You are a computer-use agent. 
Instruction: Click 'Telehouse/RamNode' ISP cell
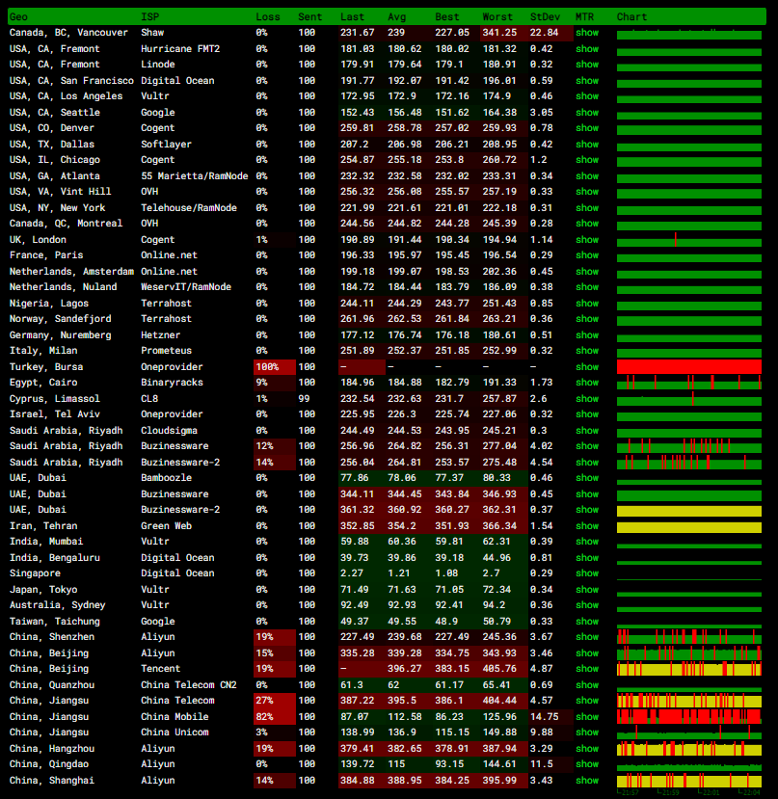(x=189, y=208)
